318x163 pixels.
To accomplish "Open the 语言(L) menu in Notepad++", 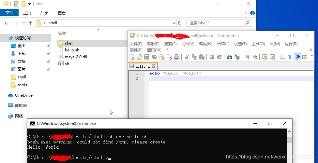I will [223, 44].
